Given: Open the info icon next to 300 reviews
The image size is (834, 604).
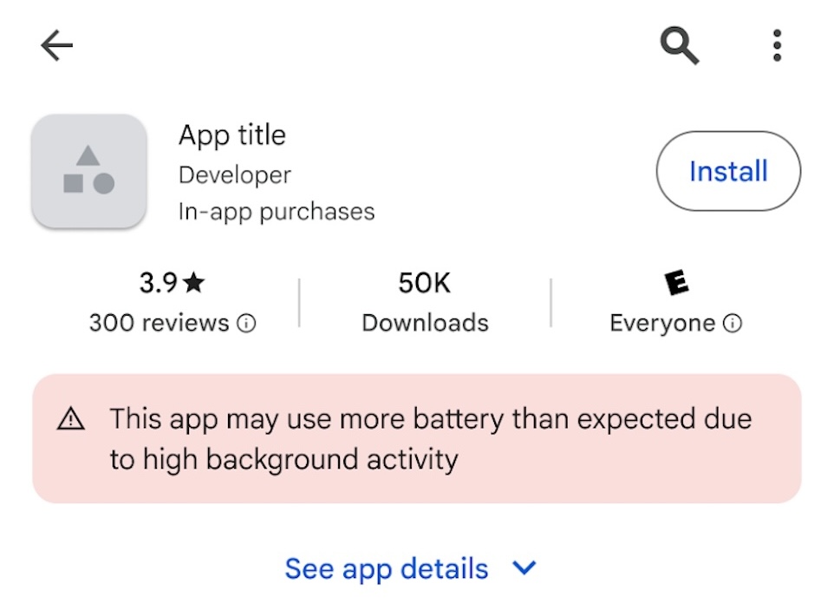Looking at the screenshot, I should click(x=245, y=323).
